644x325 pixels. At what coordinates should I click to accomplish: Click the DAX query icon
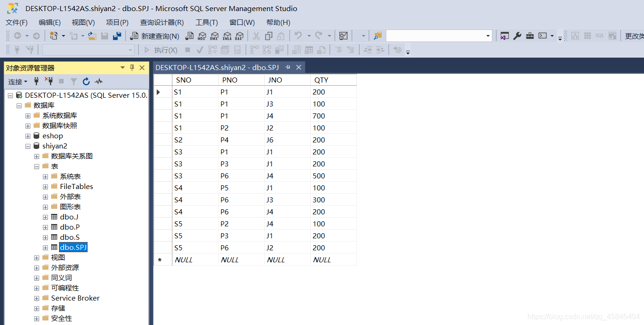click(x=239, y=36)
